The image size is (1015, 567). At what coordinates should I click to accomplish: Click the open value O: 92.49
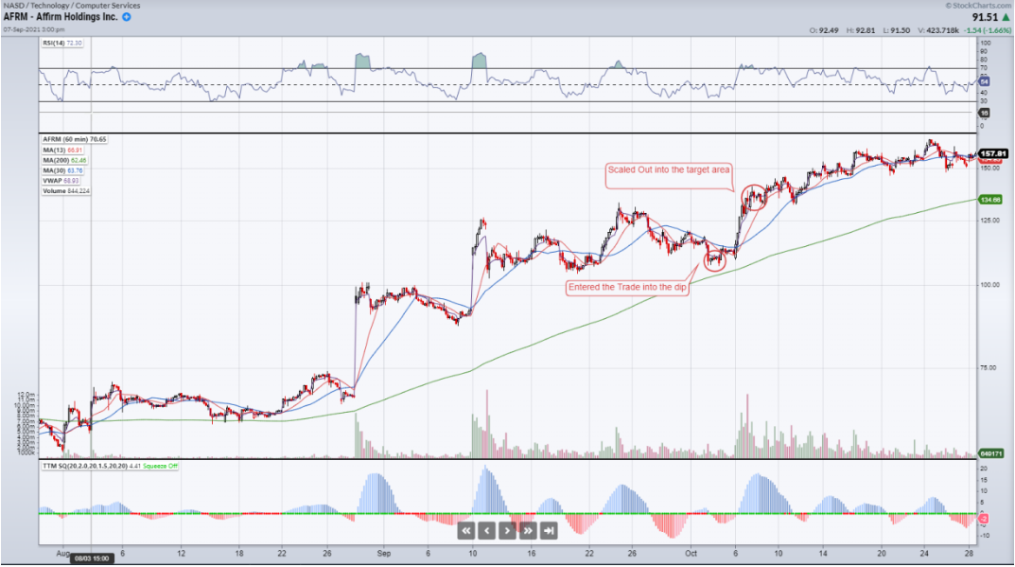coord(824,30)
